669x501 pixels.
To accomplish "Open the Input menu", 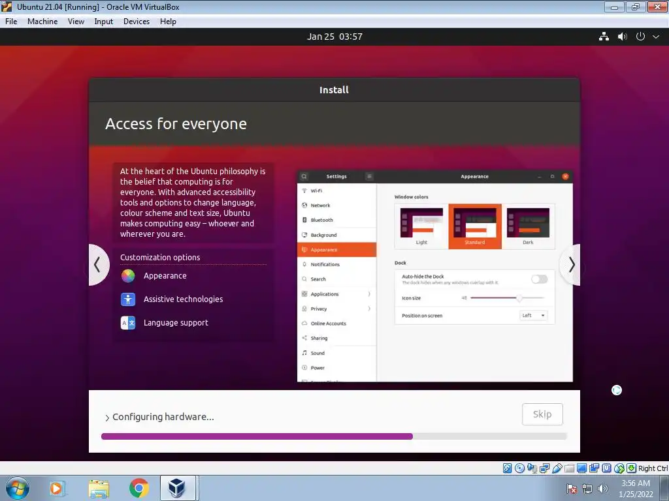I will click(104, 22).
